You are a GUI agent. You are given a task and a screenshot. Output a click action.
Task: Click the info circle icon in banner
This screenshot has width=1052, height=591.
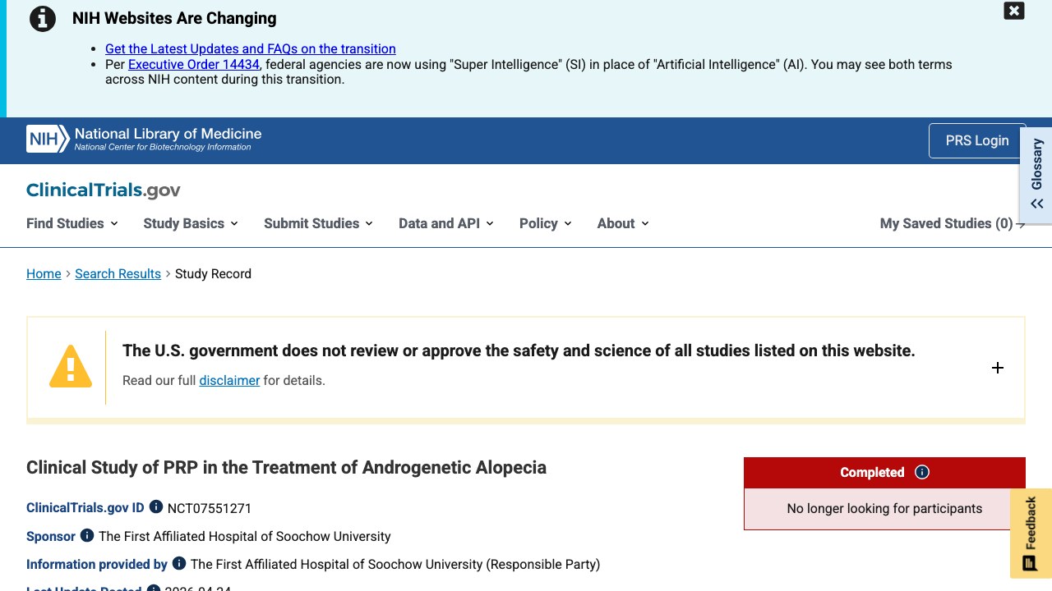43,18
